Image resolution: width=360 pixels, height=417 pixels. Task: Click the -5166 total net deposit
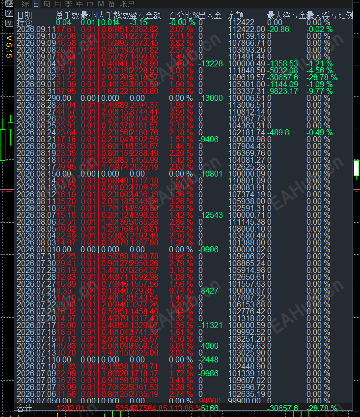pos(209,408)
